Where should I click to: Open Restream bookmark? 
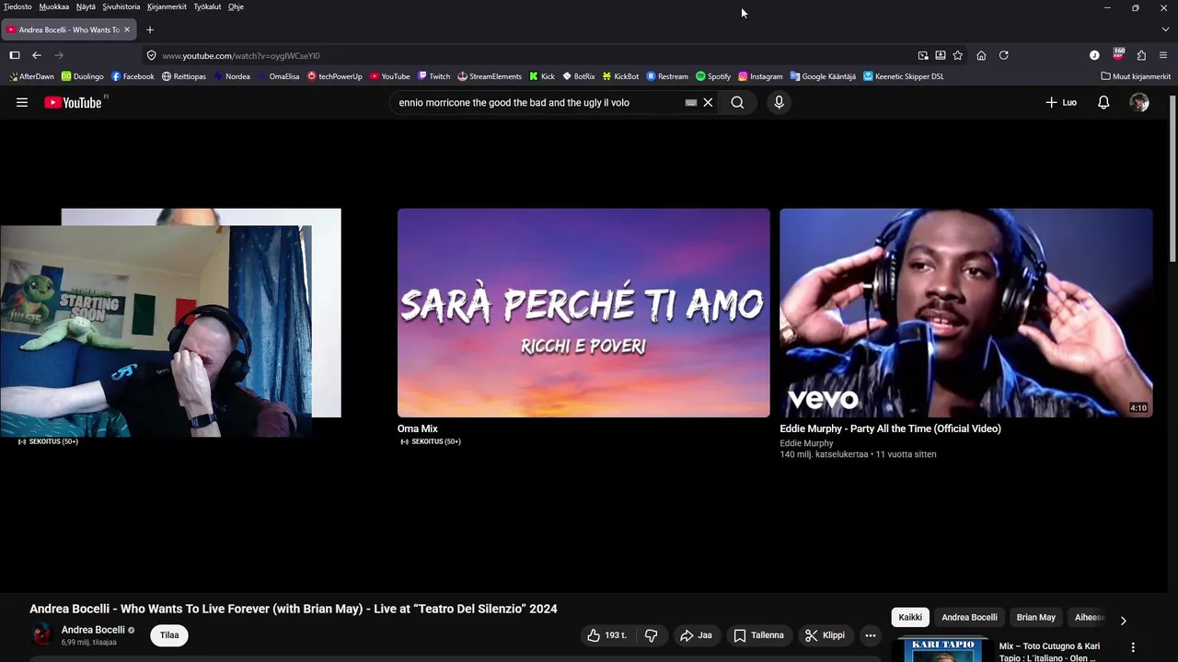click(x=667, y=76)
